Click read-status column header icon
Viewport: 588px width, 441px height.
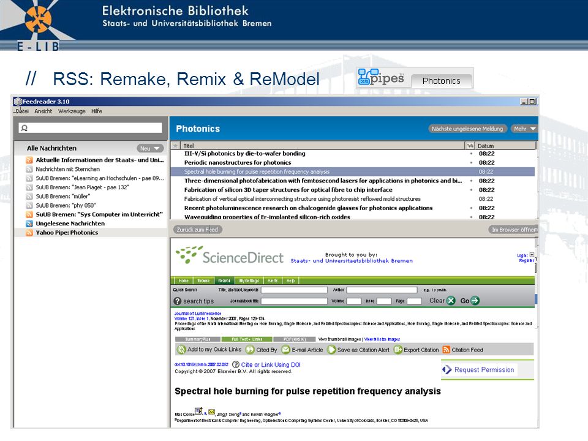(x=470, y=146)
